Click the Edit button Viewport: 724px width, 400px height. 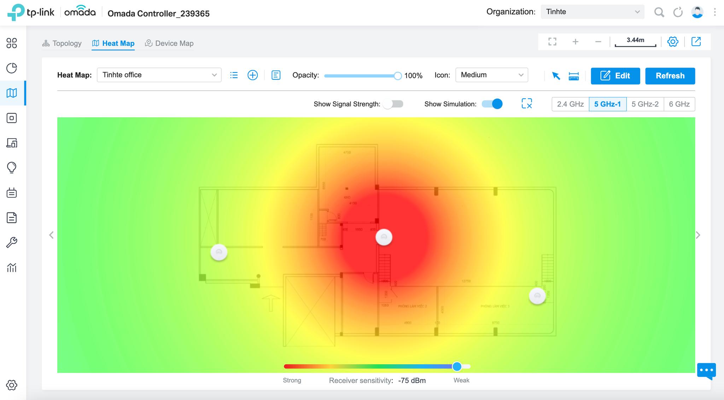point(615,76)
